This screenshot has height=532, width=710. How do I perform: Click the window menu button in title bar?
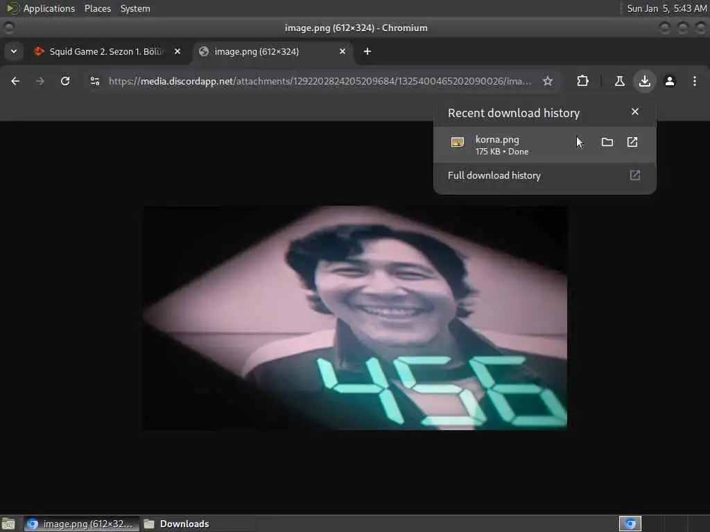click(x=8, y=28)
